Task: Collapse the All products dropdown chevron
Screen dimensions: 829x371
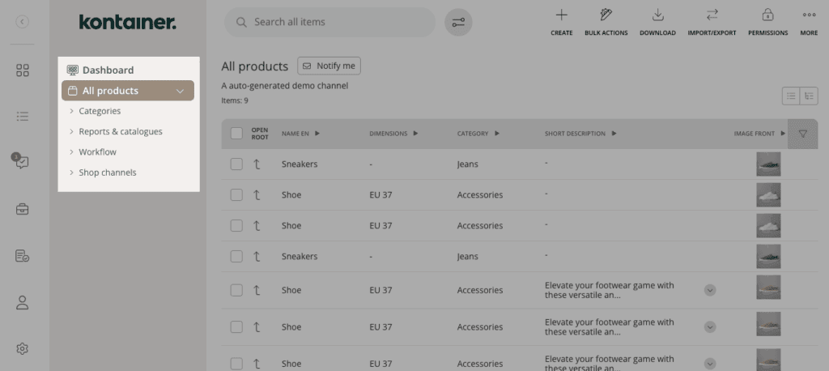Action: point(180,91)
